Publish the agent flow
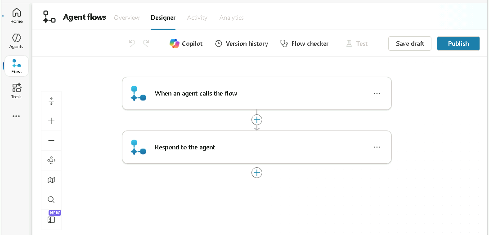This screenshot has width=489, height=235. 458,44
